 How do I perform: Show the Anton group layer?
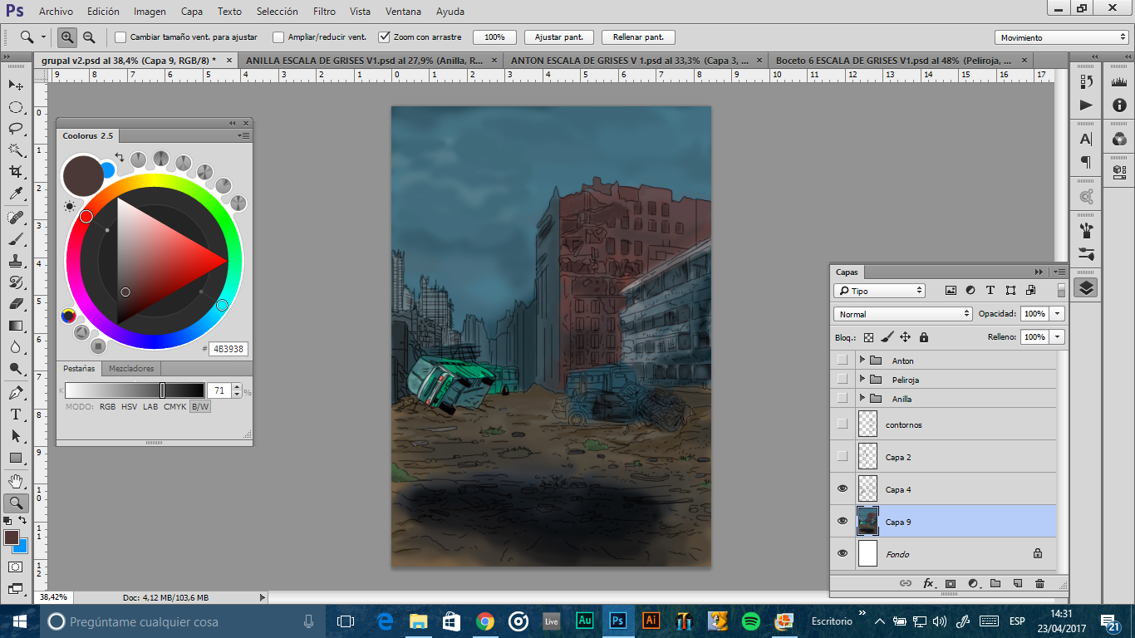point(843,361)
